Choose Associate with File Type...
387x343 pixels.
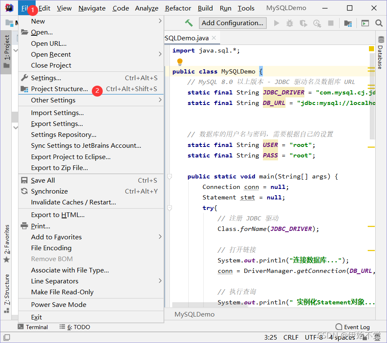pos(91,270)
